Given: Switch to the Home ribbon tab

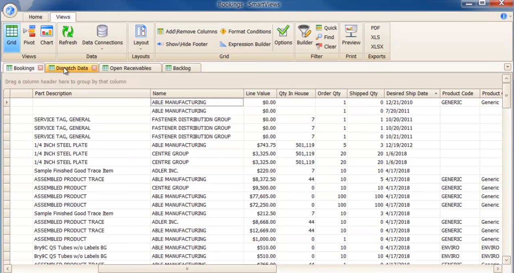Looking at the screenshot, I should 35,17.
